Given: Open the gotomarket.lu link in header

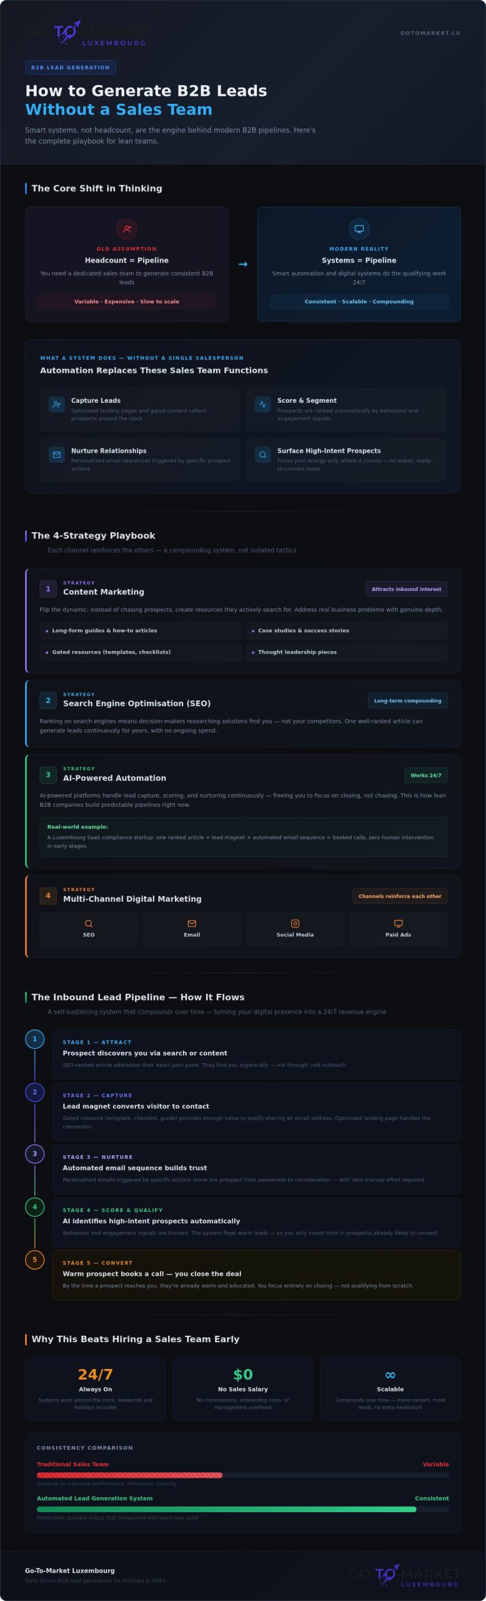Looking at the screenshot, I should coord(430,33).
